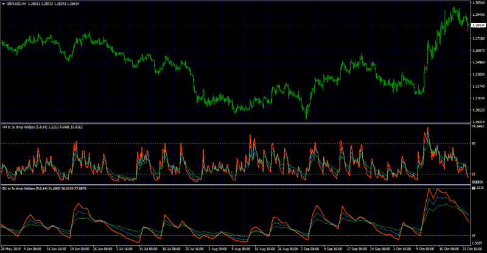
Task: Select the current price tag 1.28434
Action: pyautogui.click(x=478, y=25)
